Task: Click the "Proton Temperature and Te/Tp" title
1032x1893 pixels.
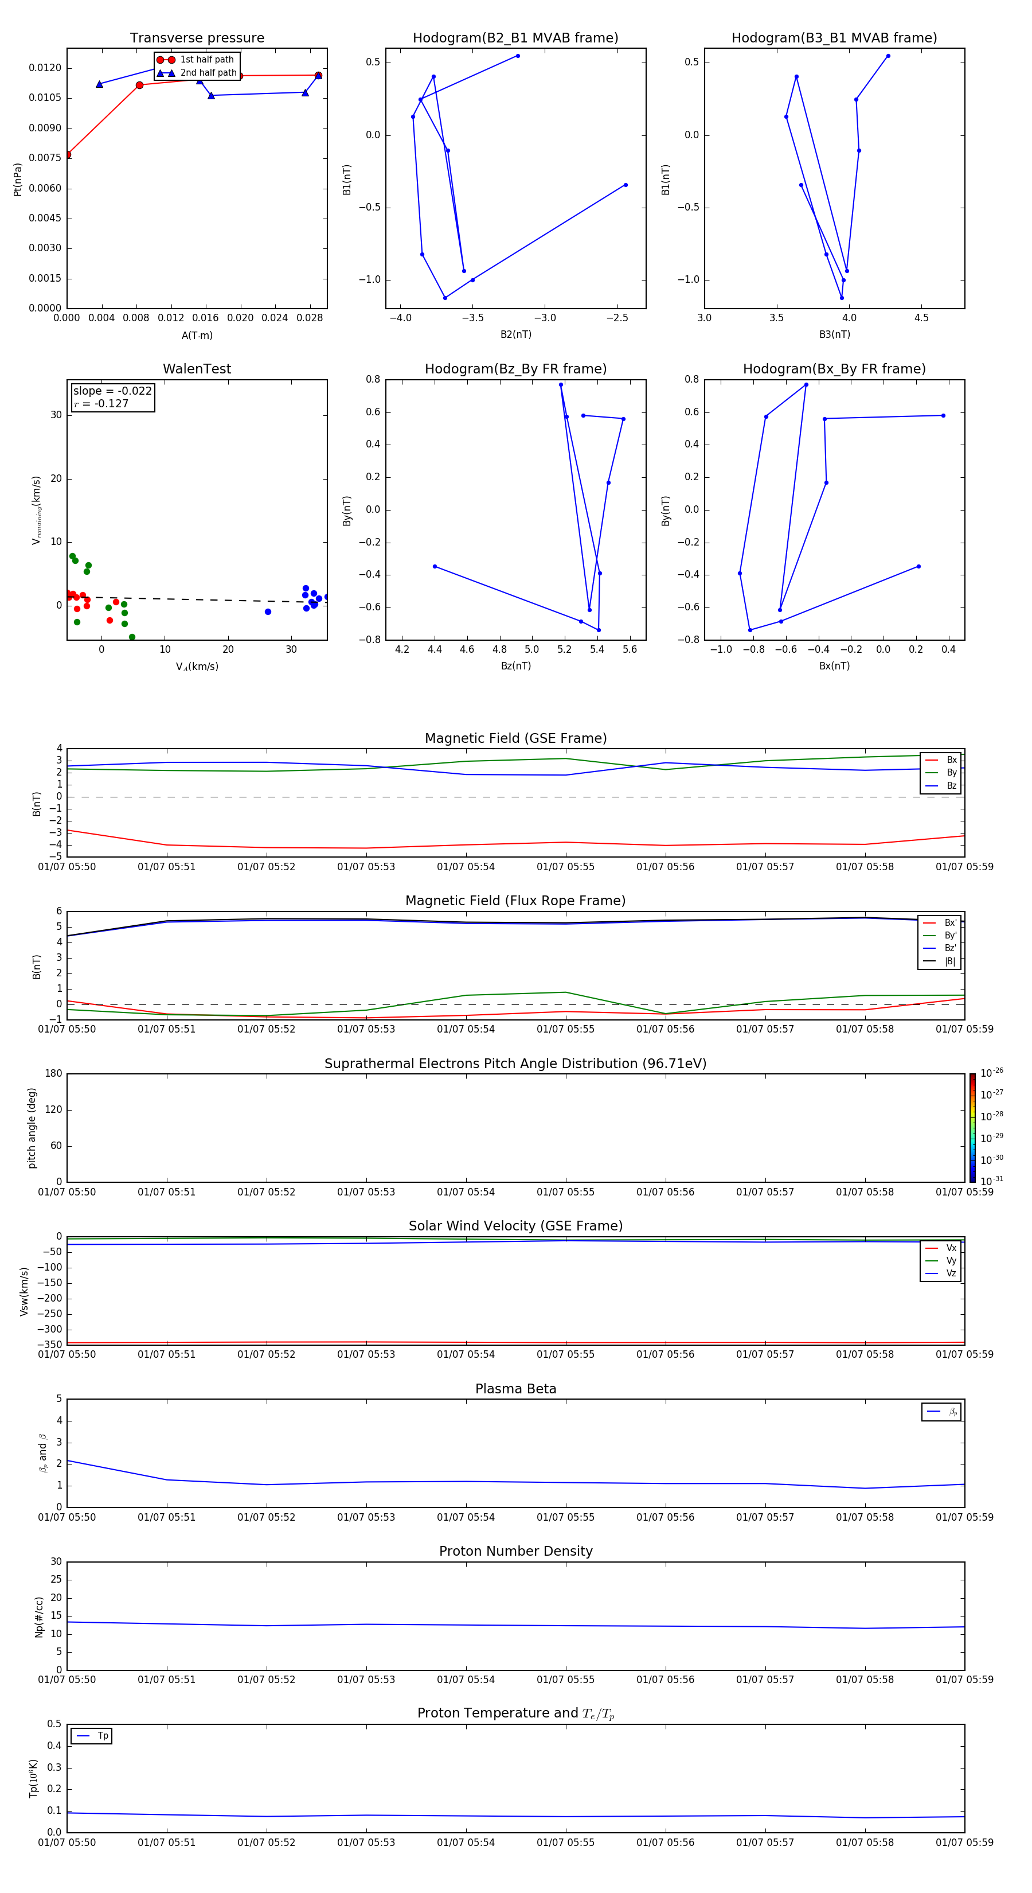Action: tap(515, 1713)
